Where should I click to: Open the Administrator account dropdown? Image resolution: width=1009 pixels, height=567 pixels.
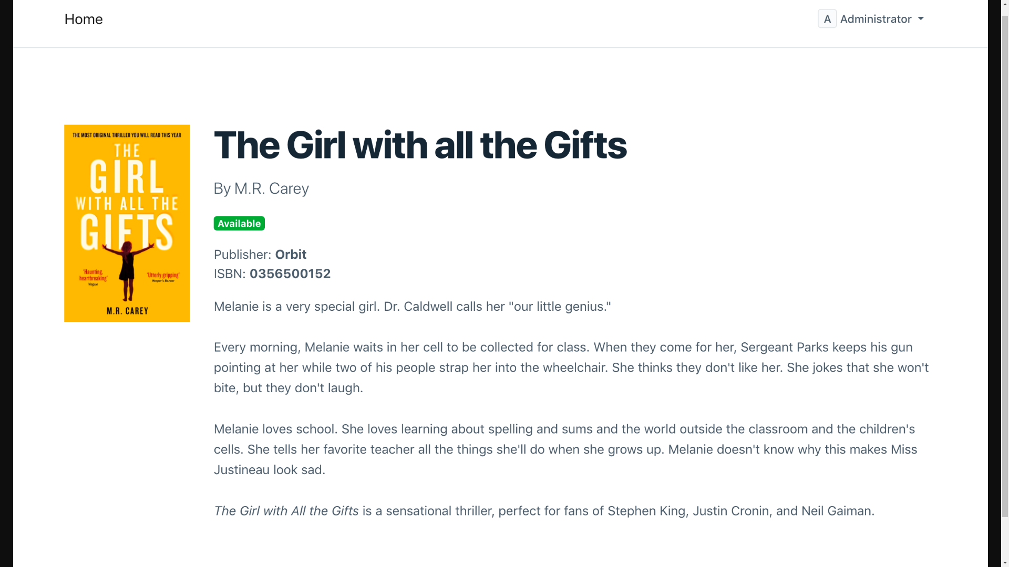[876, 19]
